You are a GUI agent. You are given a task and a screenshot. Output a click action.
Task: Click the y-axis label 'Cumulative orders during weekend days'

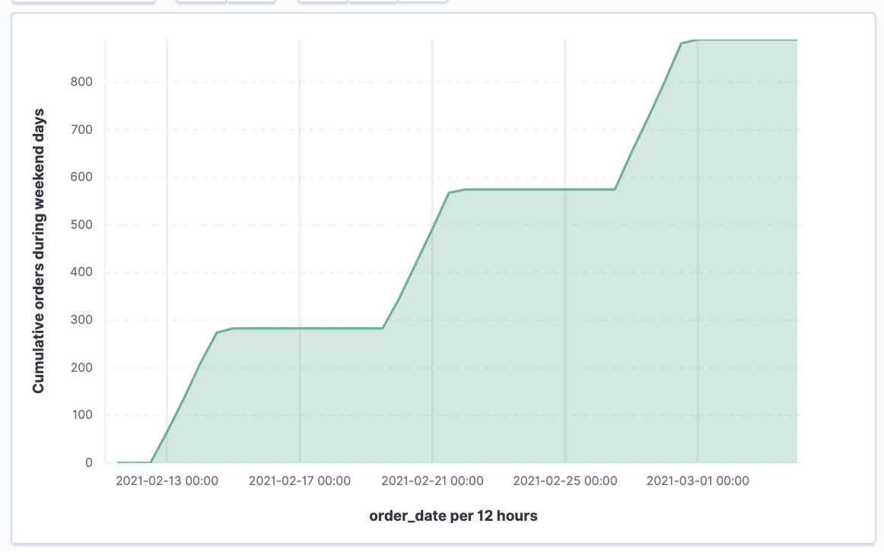coord(39,249)
